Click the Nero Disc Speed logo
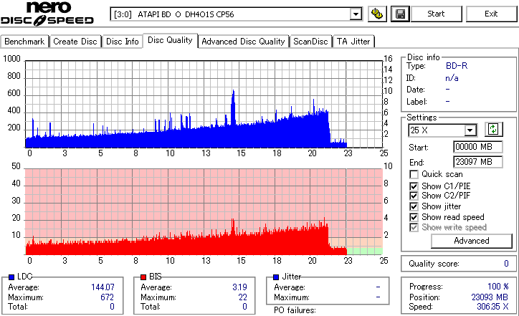Screen dimensions: 519x316 pyautogui.click(x=47, y=14)
